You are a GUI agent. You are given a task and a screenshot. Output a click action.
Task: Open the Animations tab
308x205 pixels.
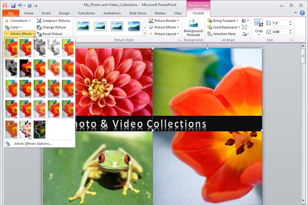(112, 13)
